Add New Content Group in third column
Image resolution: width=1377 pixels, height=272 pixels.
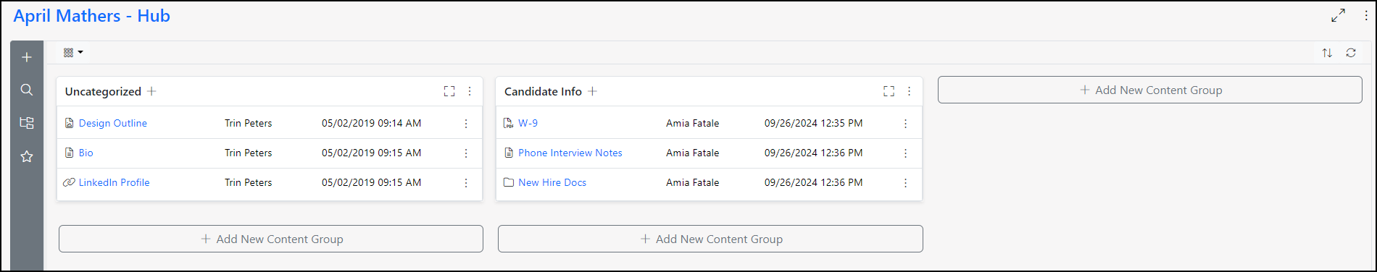(1150, 90)
